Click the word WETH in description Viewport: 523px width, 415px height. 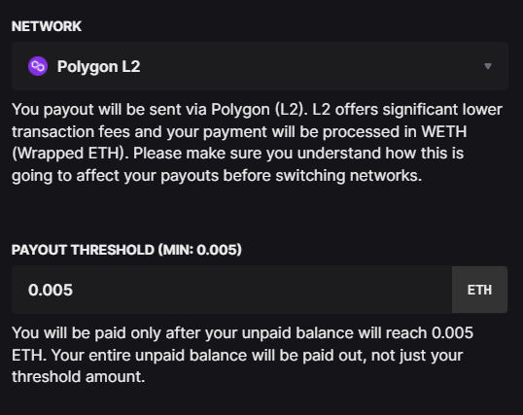444,131
